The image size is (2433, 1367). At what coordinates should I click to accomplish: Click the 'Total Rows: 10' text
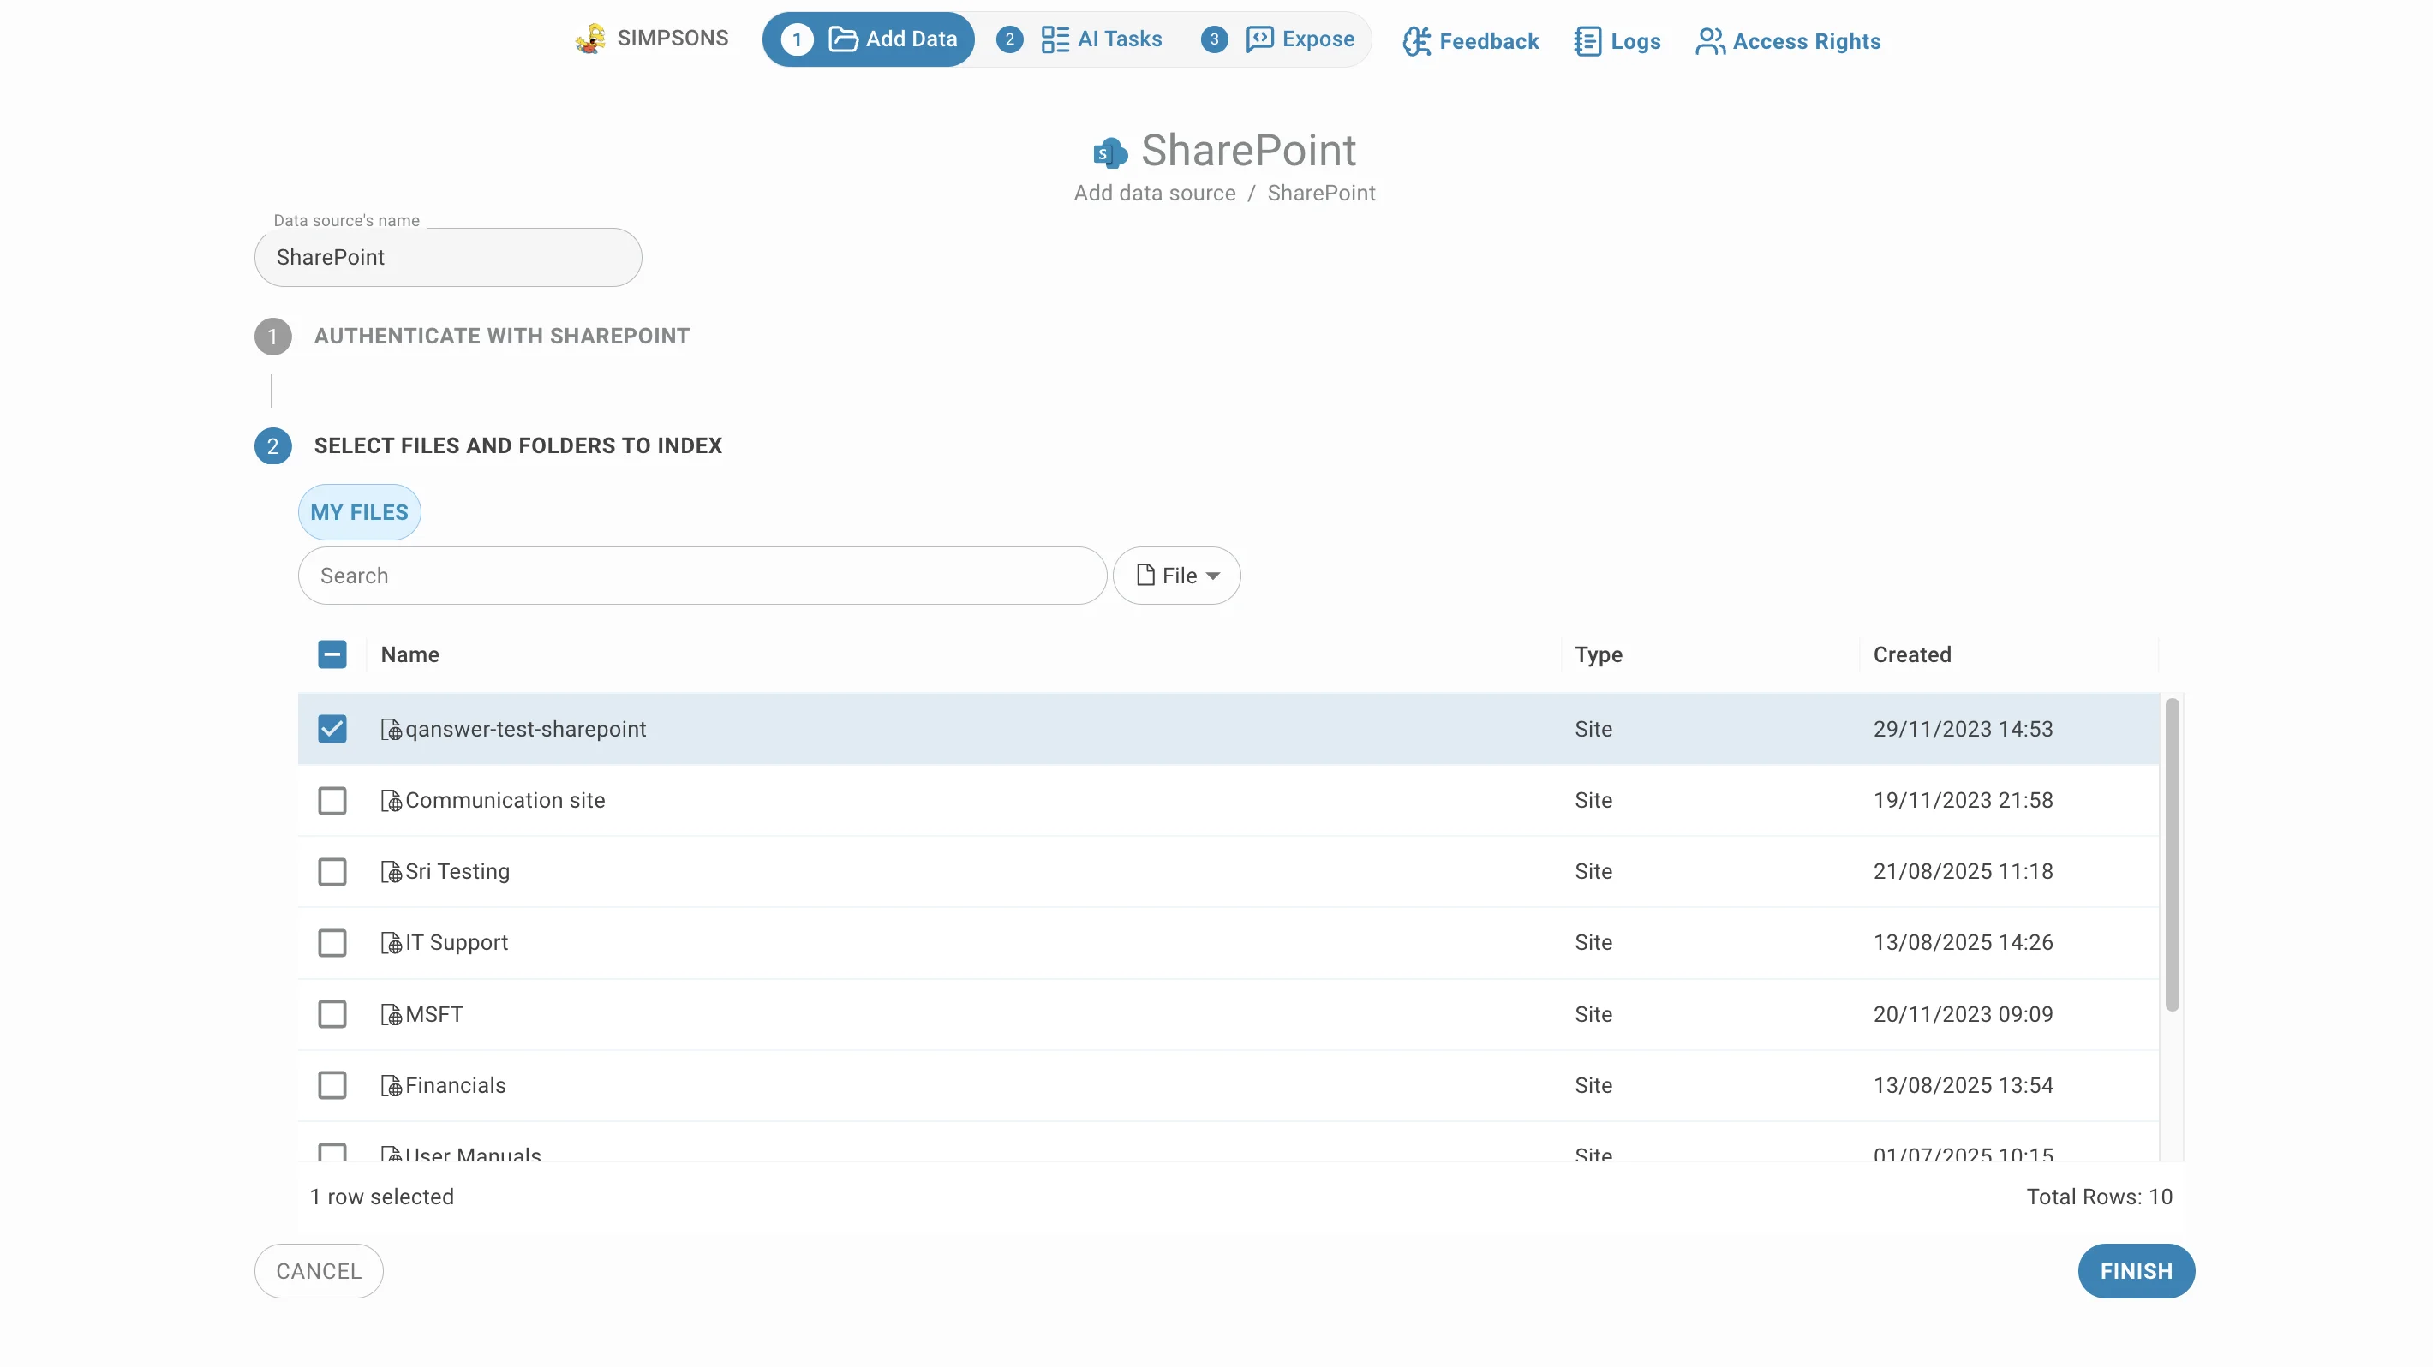[2099, 1197]
